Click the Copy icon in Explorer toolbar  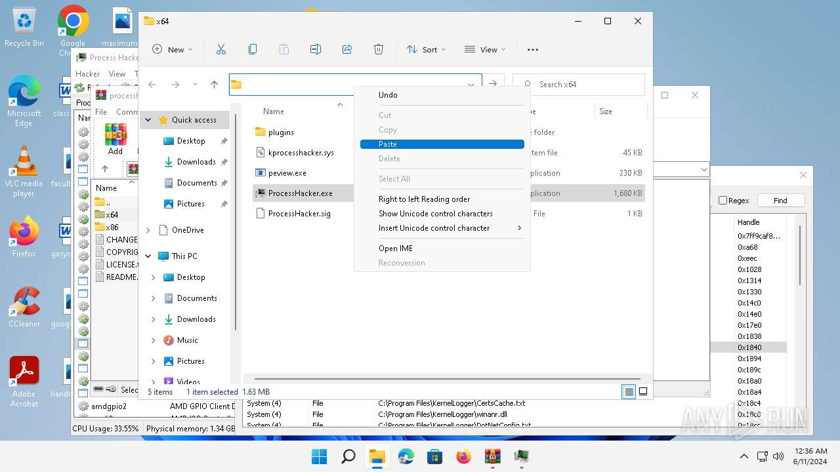pos(253,49)
